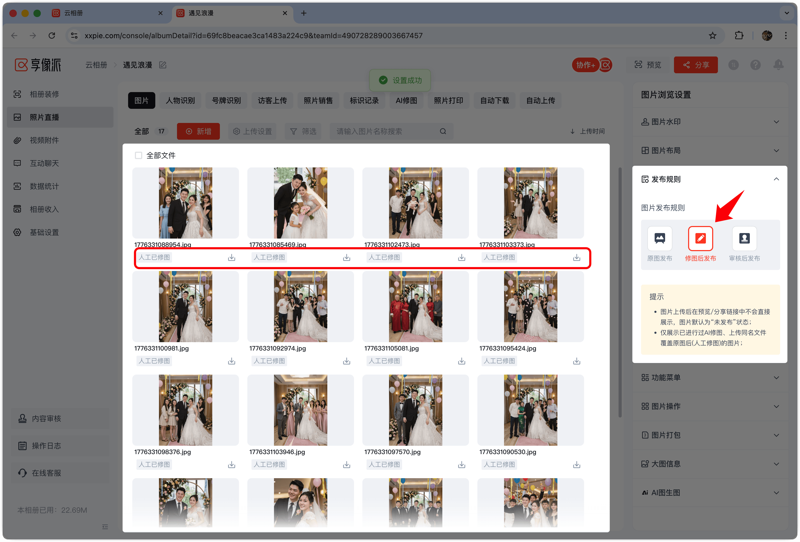Open the notification bell icon
This screenshot has height=542, width=800.
[778, 65]
